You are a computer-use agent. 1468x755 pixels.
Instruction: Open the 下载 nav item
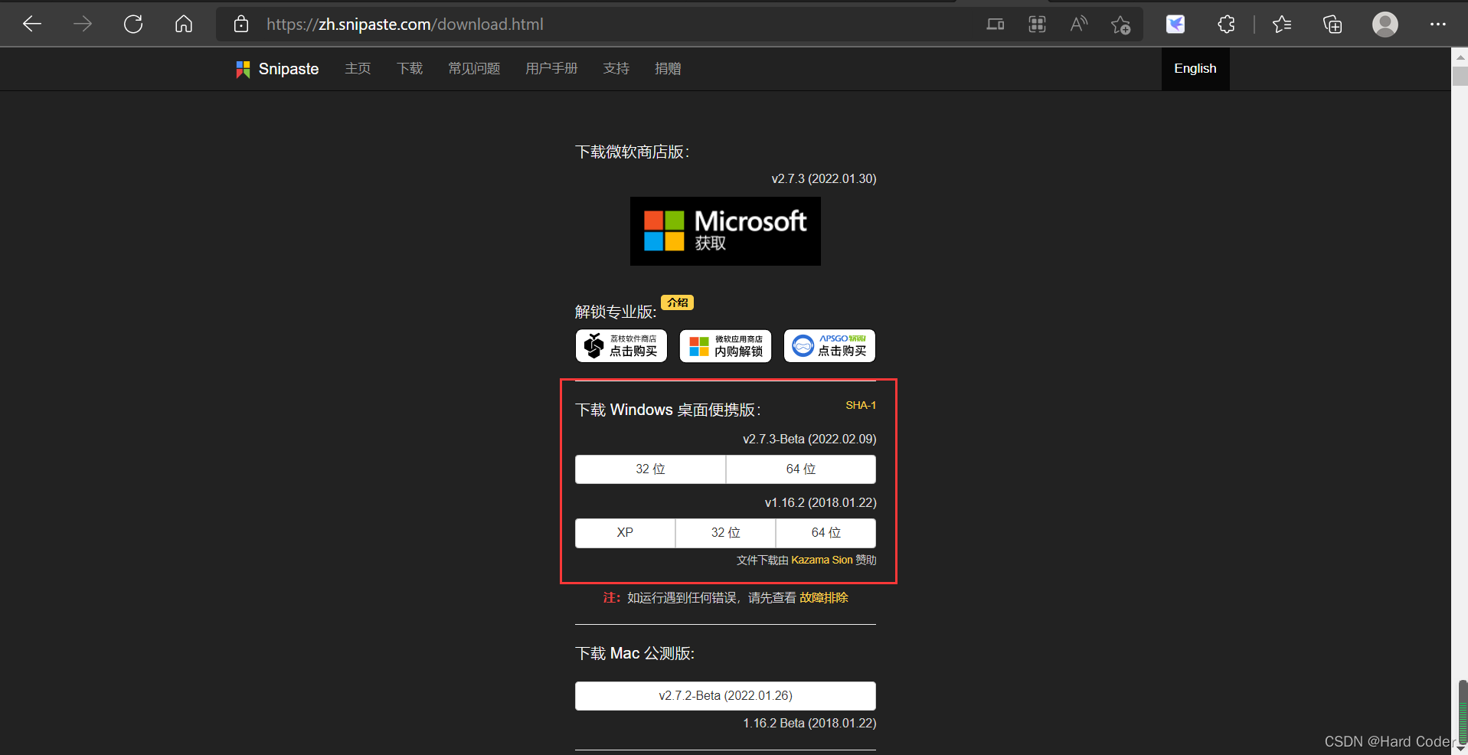point(410,69)
